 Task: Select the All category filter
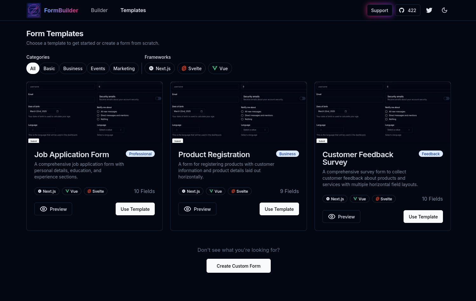coord(33,68)
